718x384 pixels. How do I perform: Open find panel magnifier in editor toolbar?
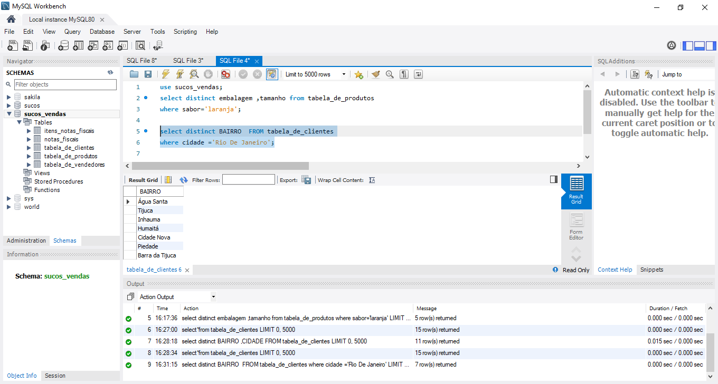[x=390, y=74]
